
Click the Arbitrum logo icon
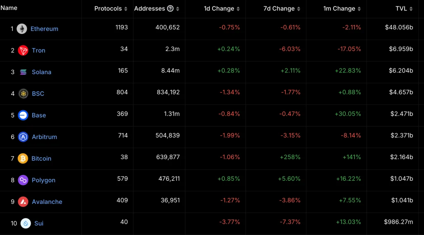[23, 137]
